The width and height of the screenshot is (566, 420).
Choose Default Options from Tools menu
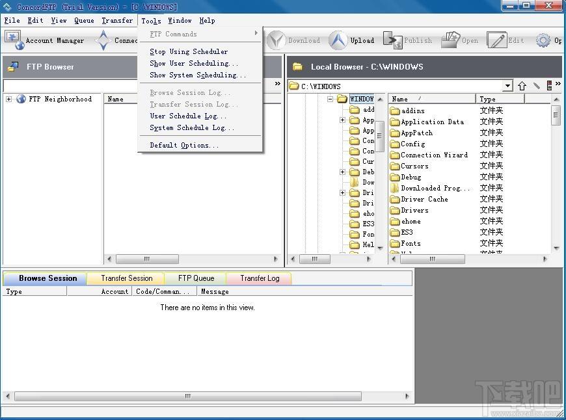[x=184, y=145]
